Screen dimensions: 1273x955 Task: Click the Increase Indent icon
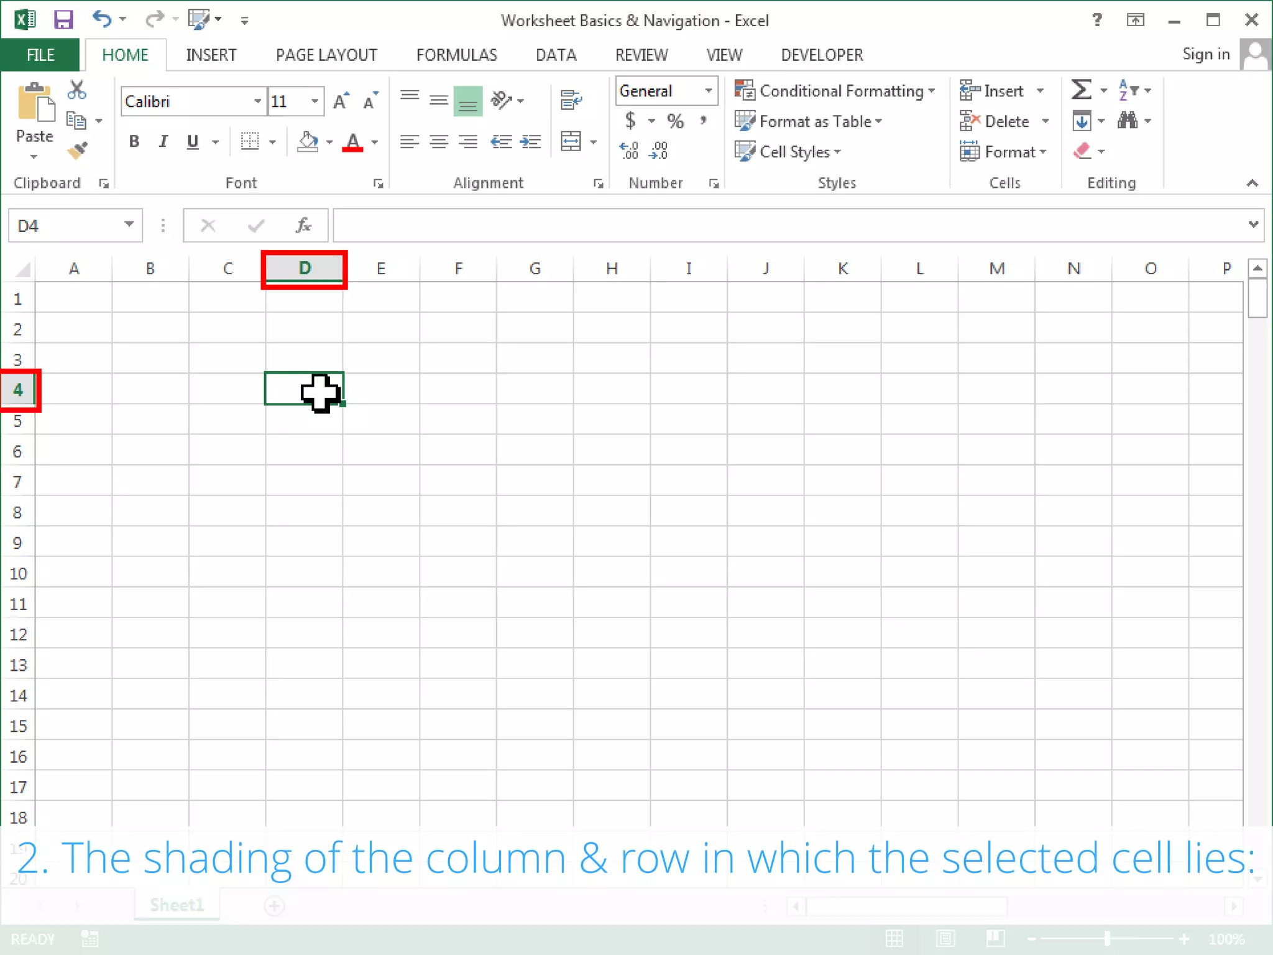tap(530, 142)
